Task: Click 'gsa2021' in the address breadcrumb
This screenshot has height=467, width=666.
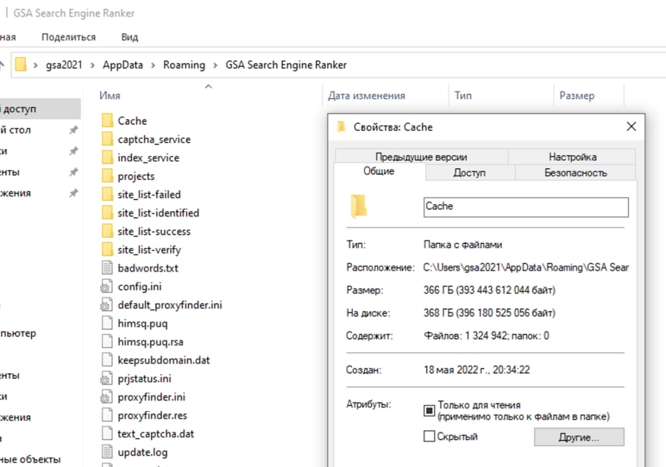Action: tap(64, 65)
